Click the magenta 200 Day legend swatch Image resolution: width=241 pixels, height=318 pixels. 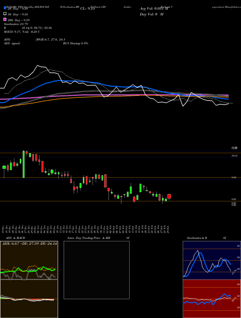click(x=5, y=20)
